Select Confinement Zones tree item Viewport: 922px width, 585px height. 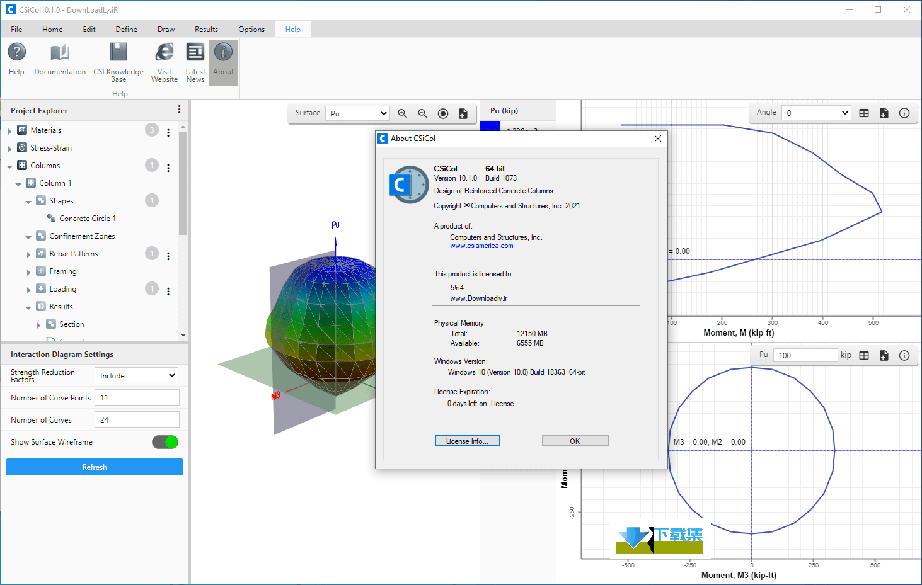click(x=82, y=236)
